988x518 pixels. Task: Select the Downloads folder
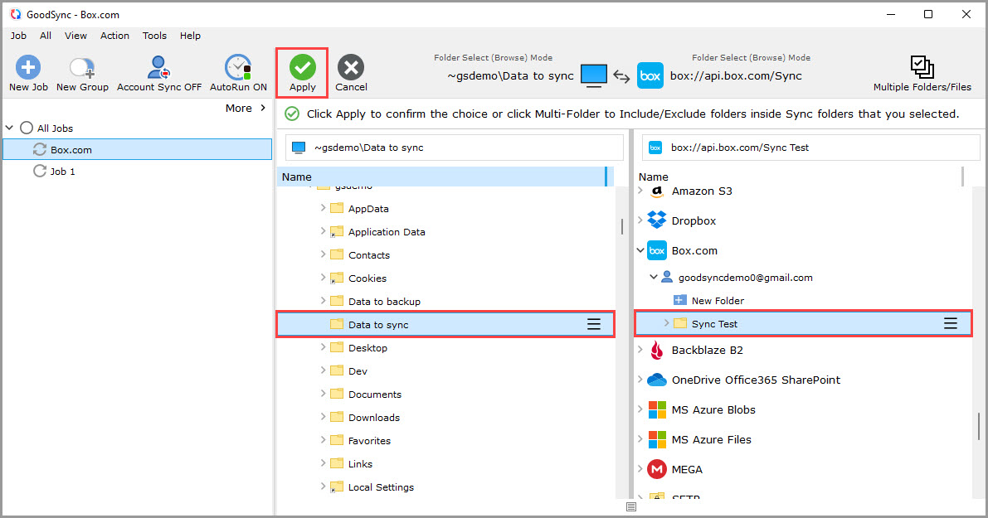pos(373,417)
